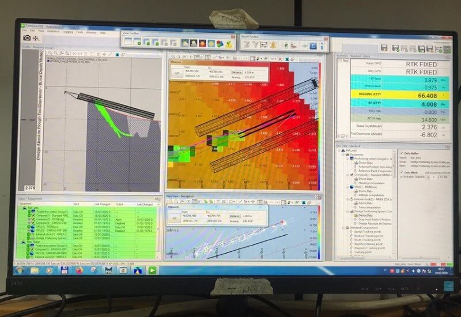
Task: Open the Tools menu
Action: pos(80,32)
